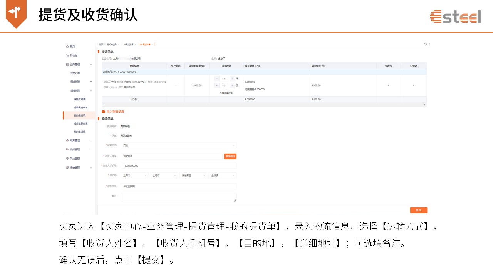
Task: Click the 折扣管理 tag icon
Action: (x=67, y=149)
